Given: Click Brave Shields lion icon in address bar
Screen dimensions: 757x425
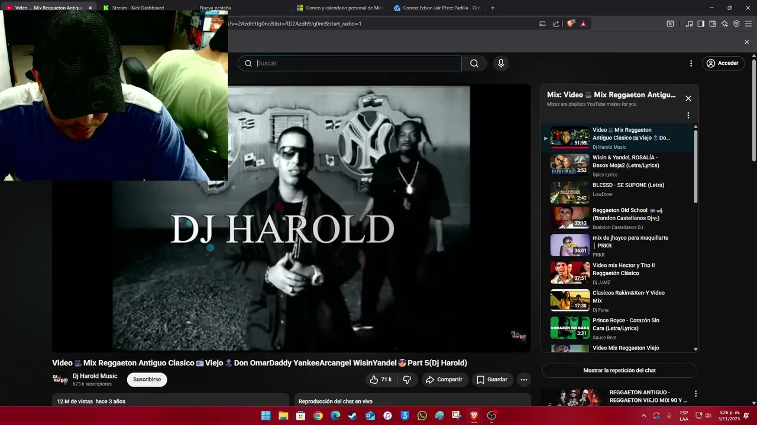Looking at the screenshot, I should 570,24.
